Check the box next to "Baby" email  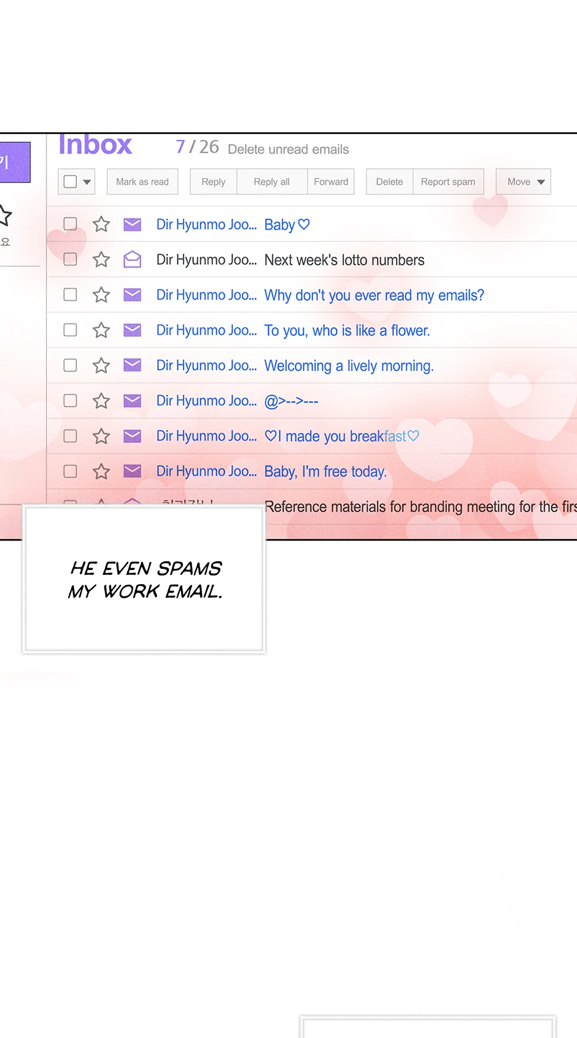click(71, 224)
